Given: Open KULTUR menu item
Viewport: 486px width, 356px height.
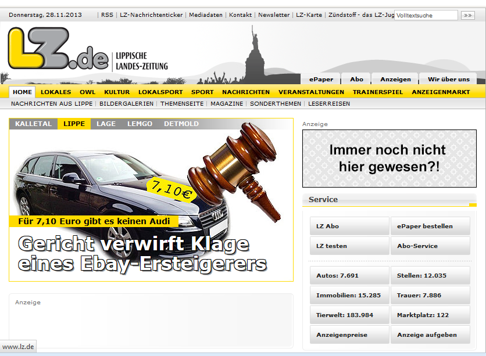Looking at the screenshot, I should click(117, 92).
